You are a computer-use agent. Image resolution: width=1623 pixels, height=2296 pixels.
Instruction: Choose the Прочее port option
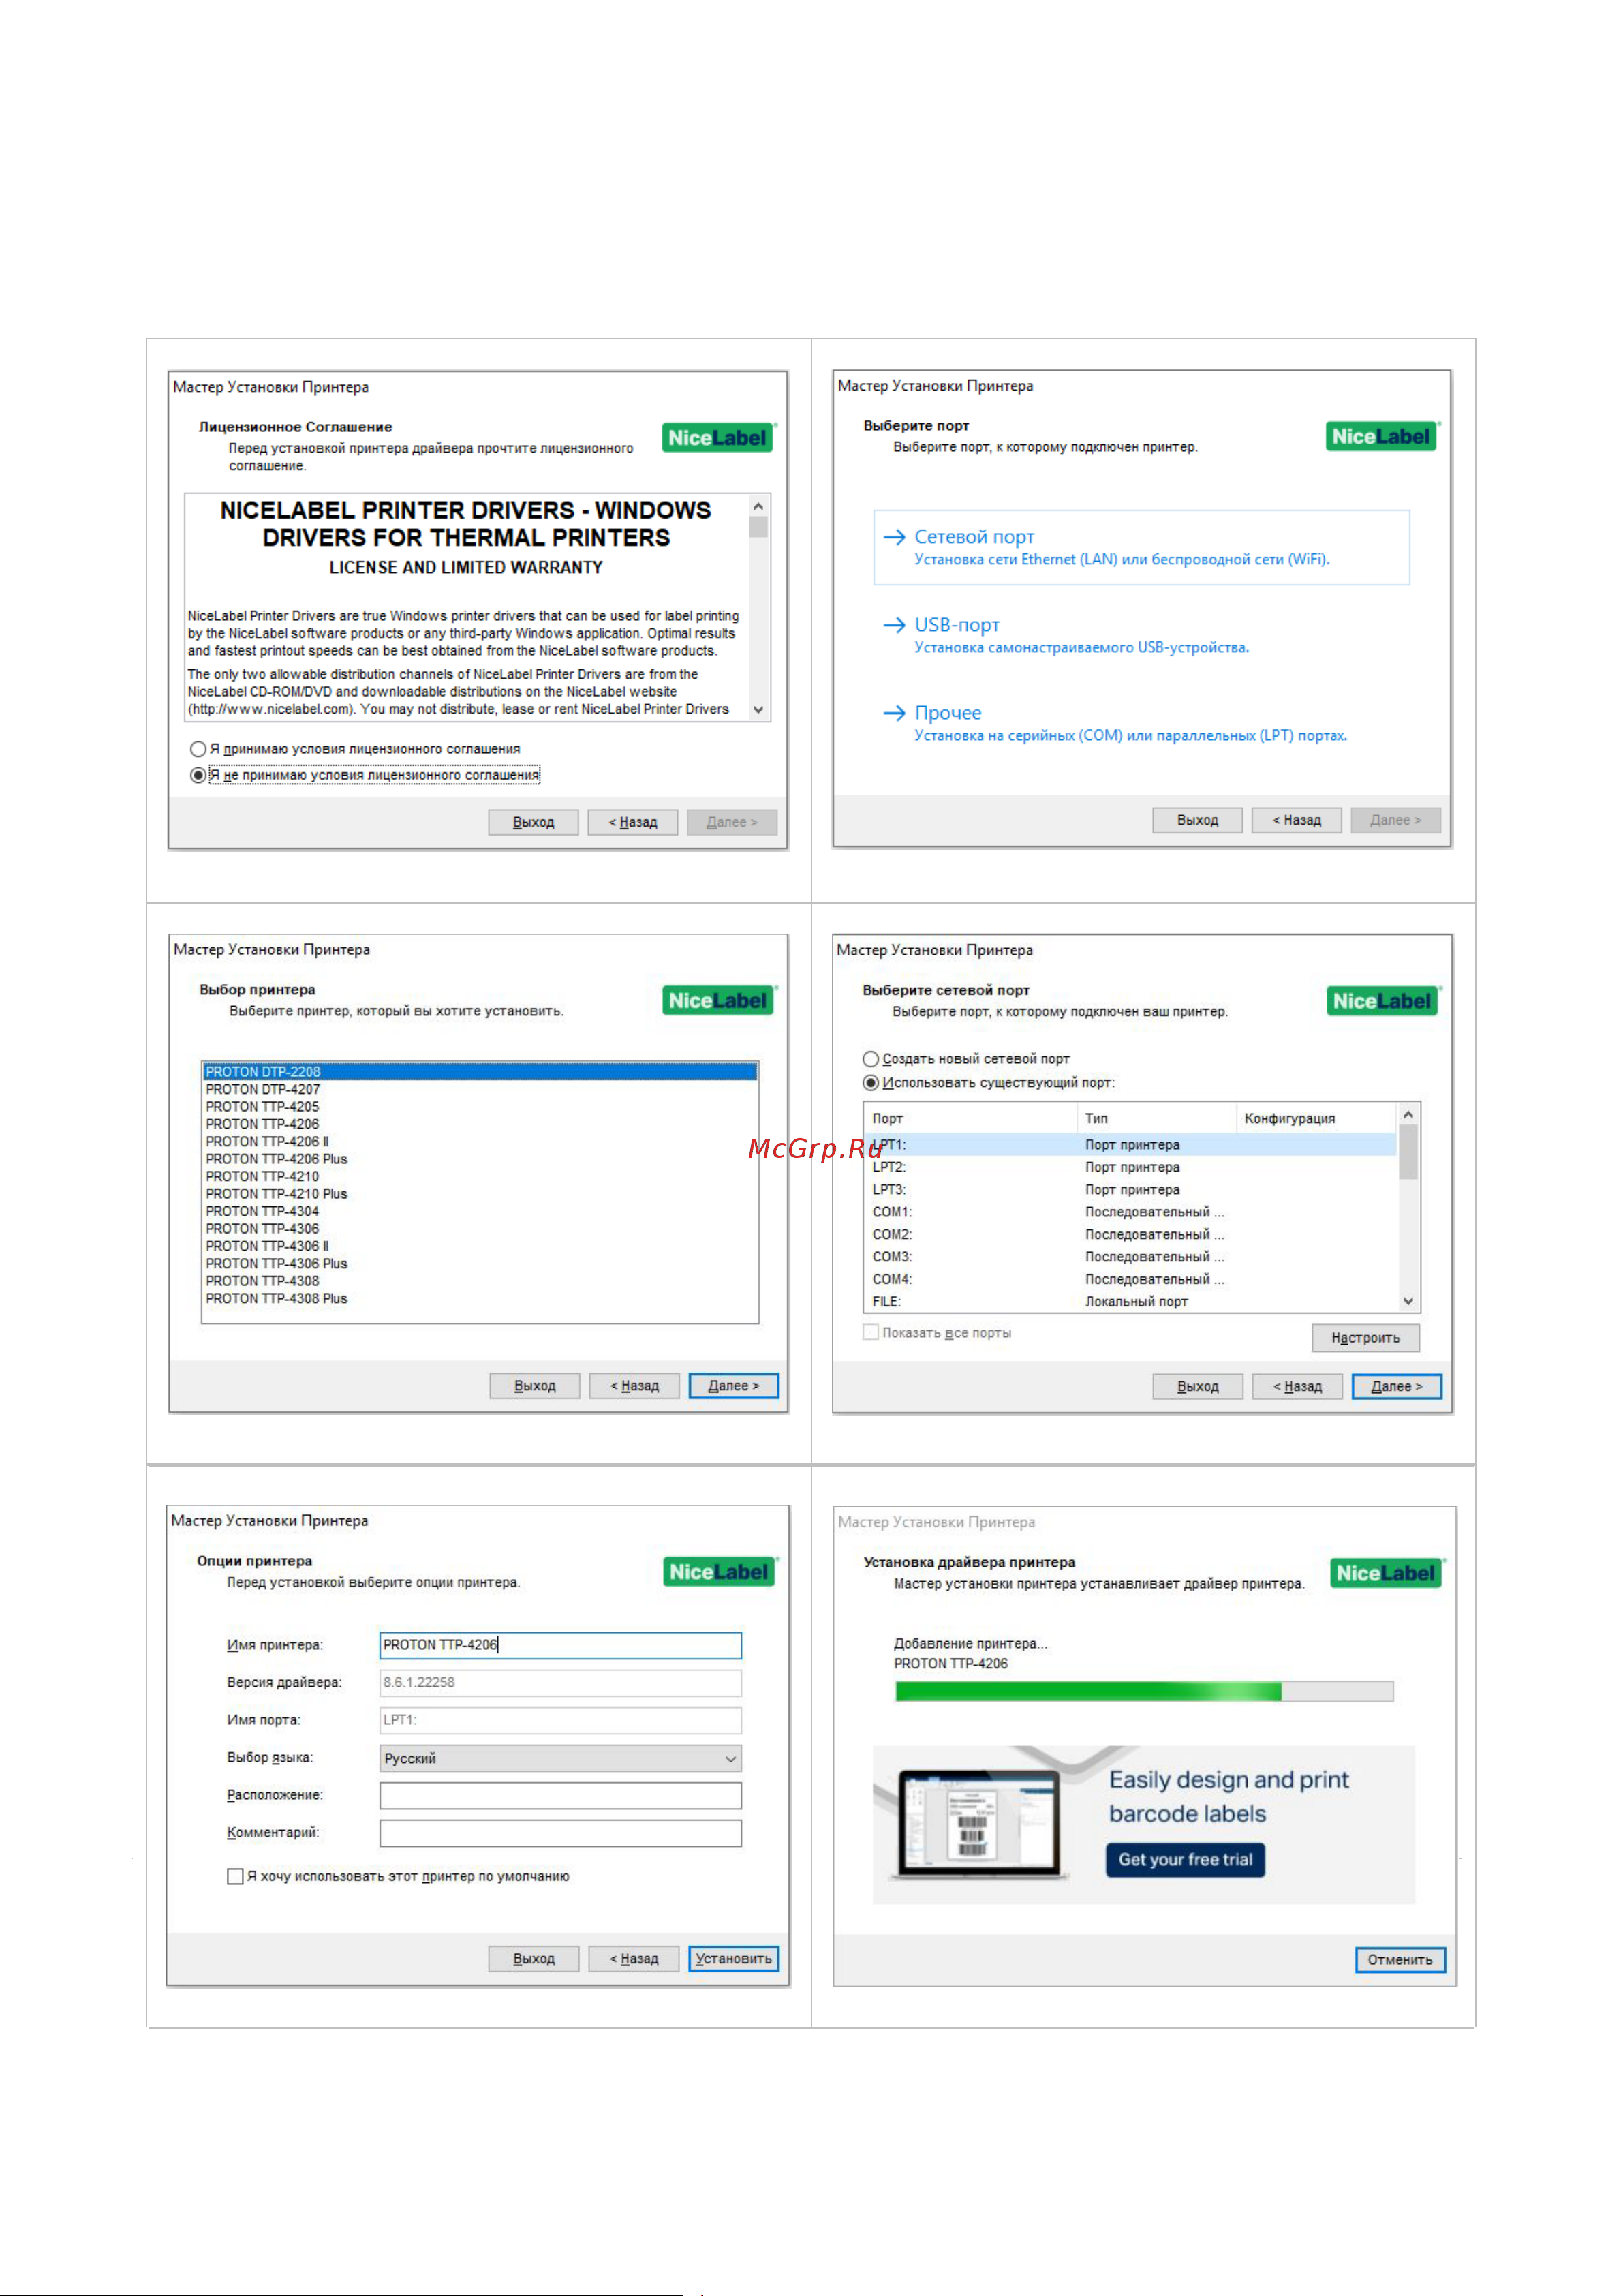[x=1141, y=723]
